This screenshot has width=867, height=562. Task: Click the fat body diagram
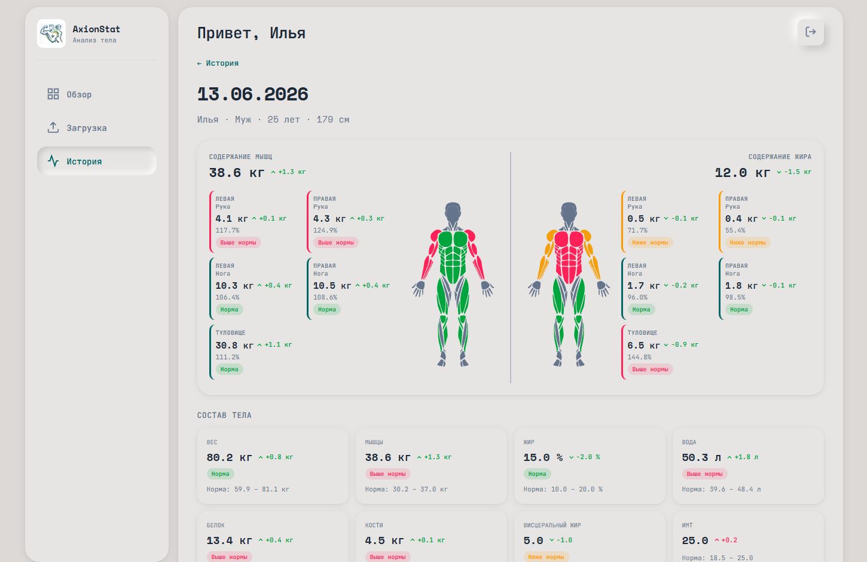tap(569, 284)
